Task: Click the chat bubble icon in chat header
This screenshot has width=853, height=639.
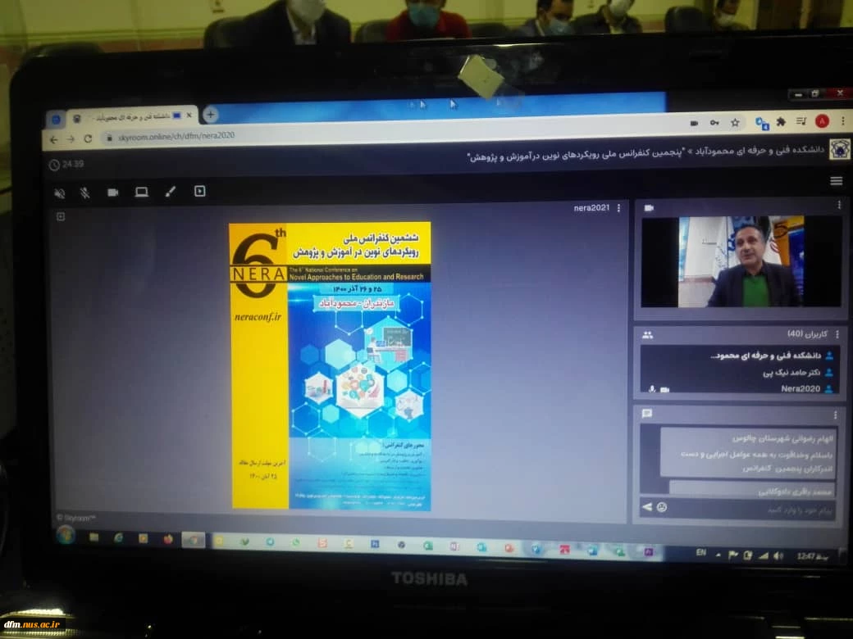Action: (647, 414)
